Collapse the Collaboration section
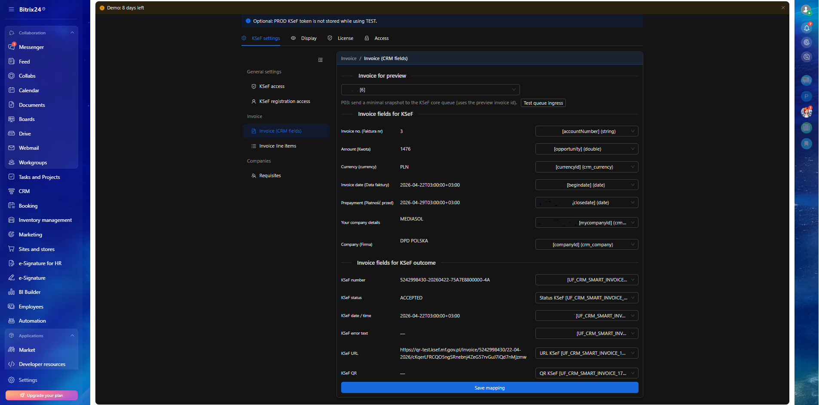 72,33
